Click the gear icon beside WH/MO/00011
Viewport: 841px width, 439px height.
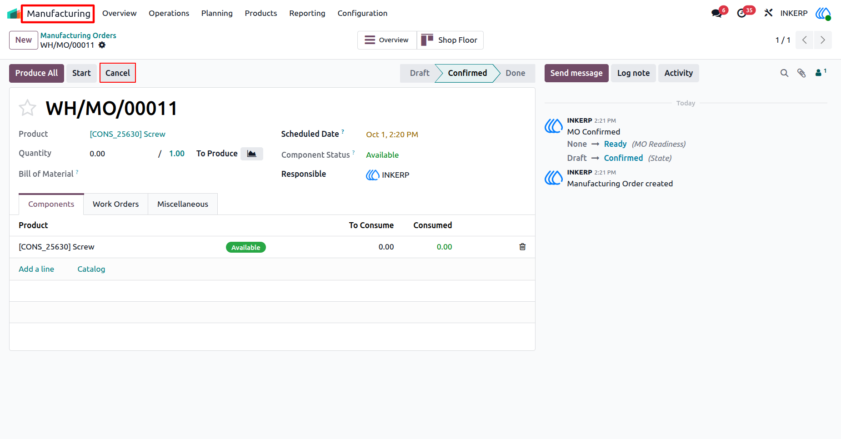(x=102, y=45)
